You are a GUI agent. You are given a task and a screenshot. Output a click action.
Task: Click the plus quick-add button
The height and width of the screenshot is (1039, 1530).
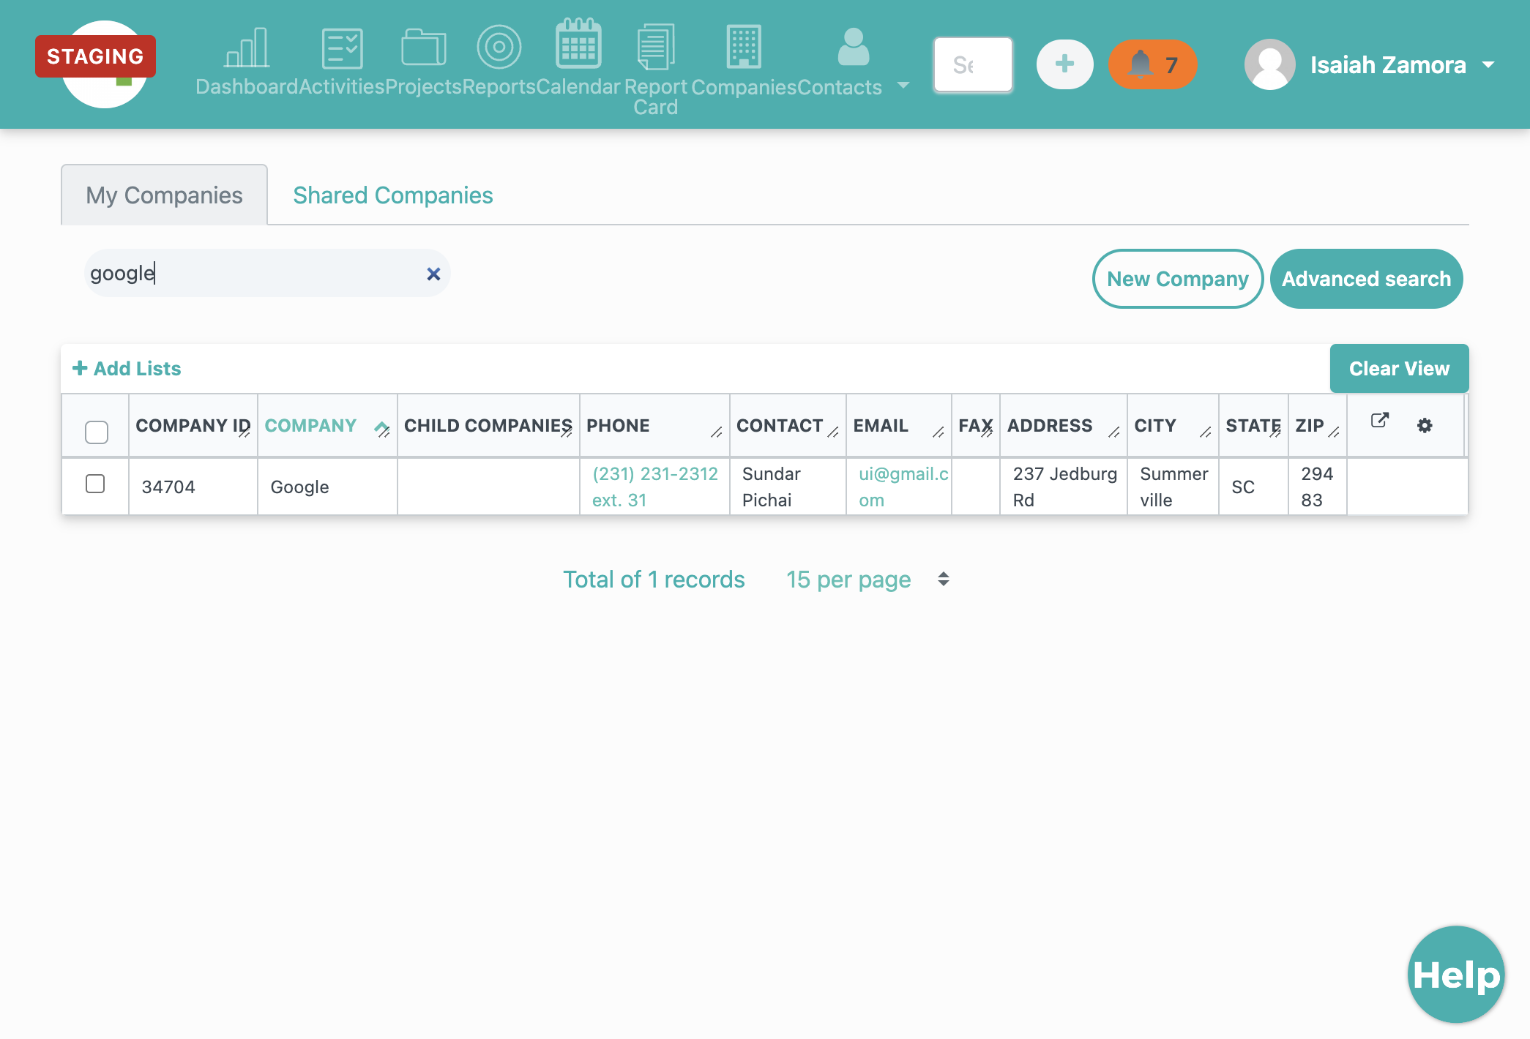coord(1064,64)
